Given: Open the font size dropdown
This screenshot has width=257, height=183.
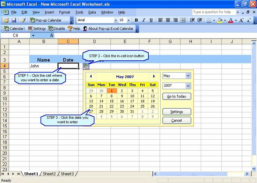Looking at the screenshot, I should pos(128,20).
